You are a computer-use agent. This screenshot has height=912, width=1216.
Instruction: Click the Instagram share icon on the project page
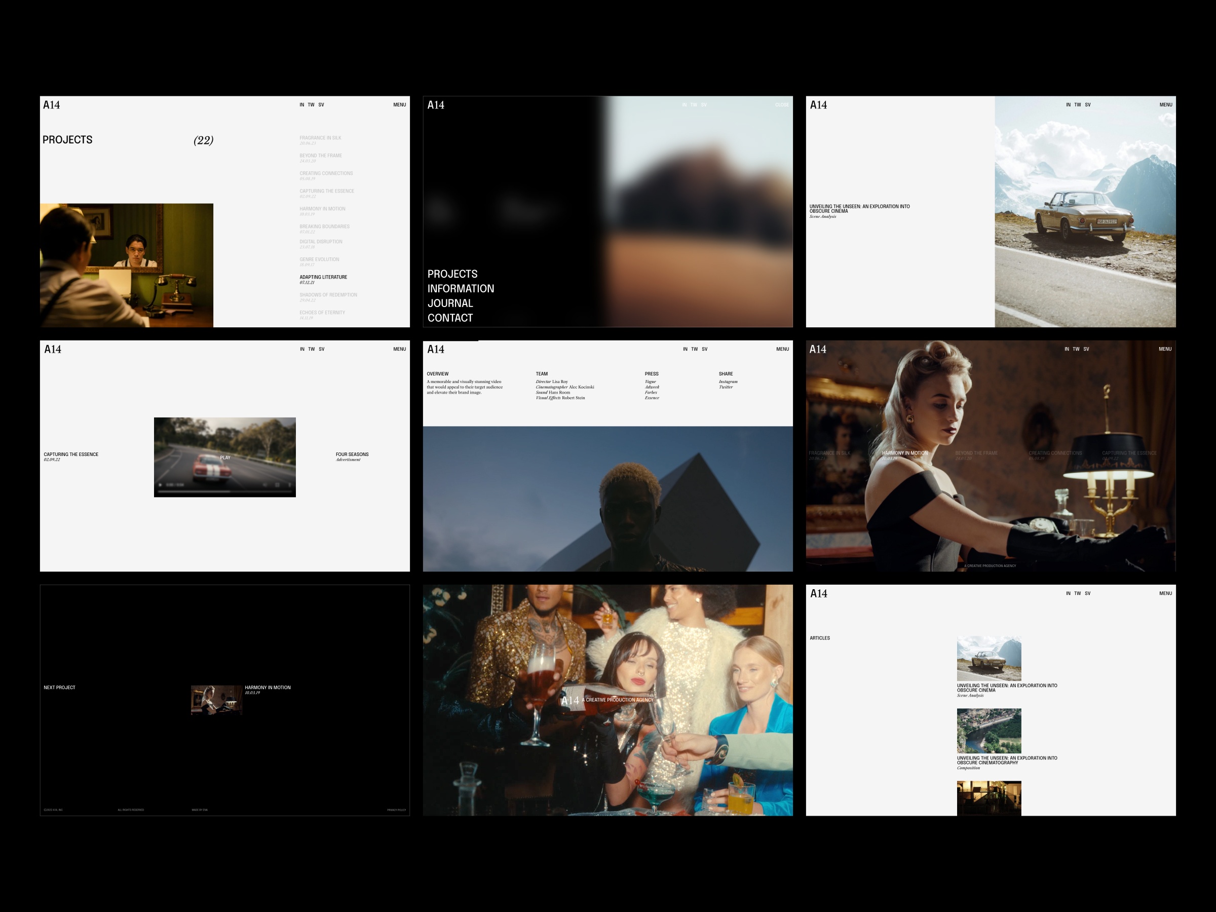coord(728,382)
